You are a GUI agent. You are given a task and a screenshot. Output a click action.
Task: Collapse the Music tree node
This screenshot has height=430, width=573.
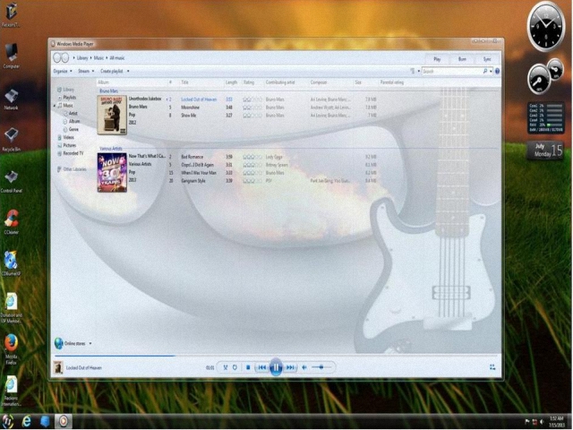coord(55,106)
